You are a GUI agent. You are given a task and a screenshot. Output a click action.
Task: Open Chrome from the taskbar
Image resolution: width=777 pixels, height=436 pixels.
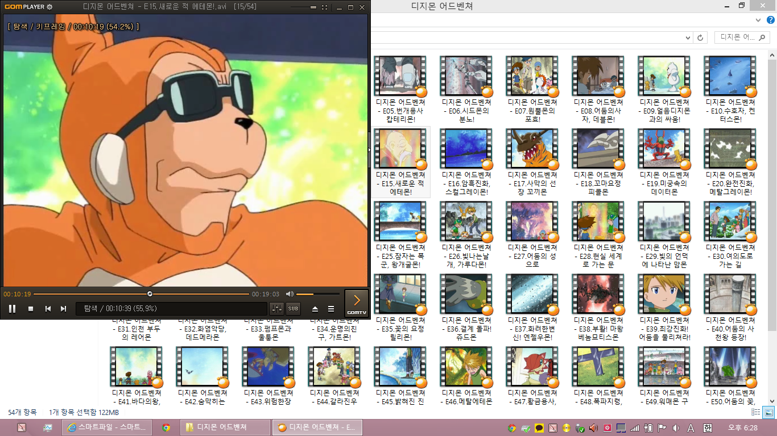[166, 427]
